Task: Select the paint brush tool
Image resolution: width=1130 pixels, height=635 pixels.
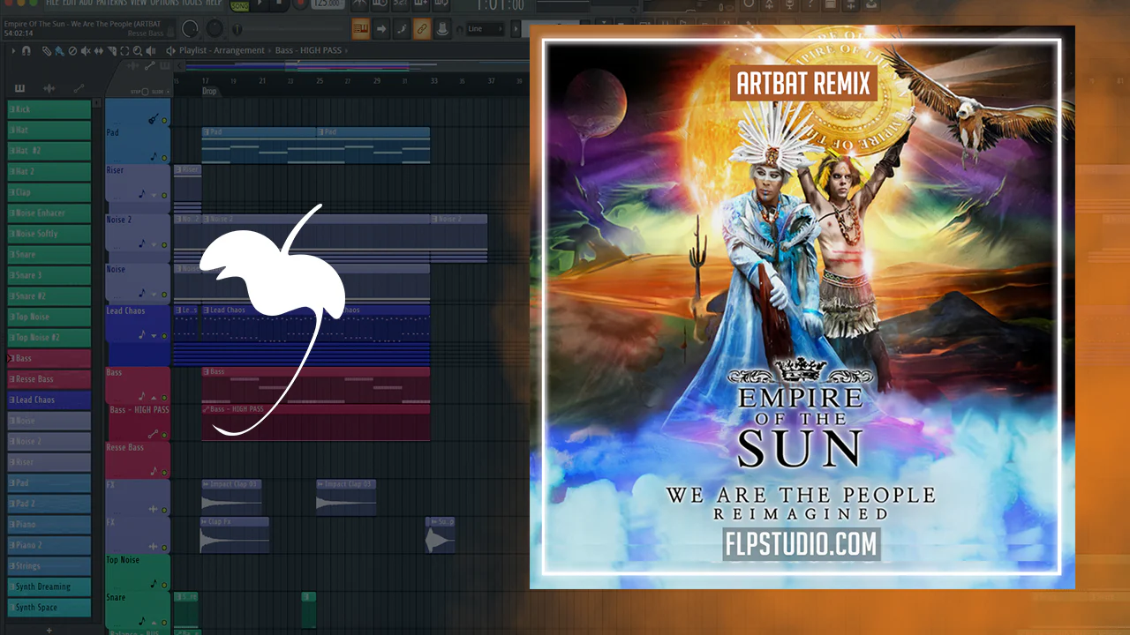Action: pyautogui.click(x=59, y=50)
